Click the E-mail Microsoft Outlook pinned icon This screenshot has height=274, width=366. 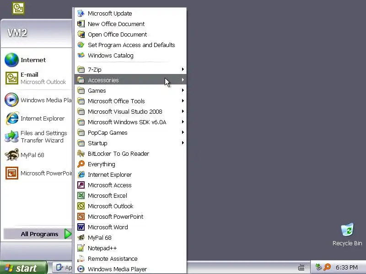[12, 78]
